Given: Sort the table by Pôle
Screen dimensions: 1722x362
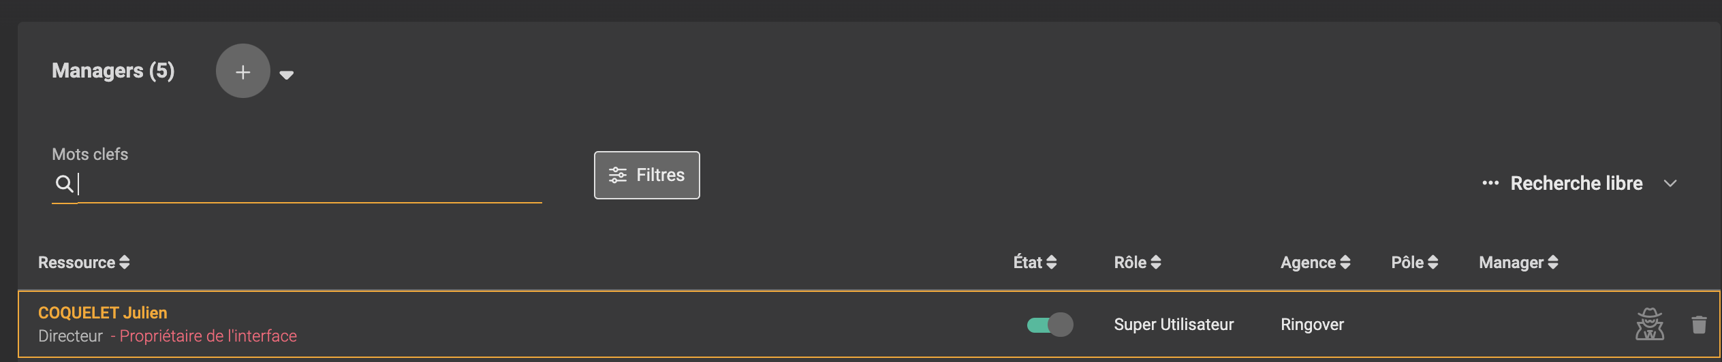Looking at the screenshot, I should (1415, 263).
